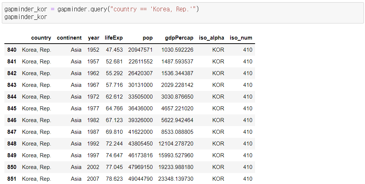Click lifeExp value 69.810
This screenshot has width=365, height=184.
click(x=114, y=132)
